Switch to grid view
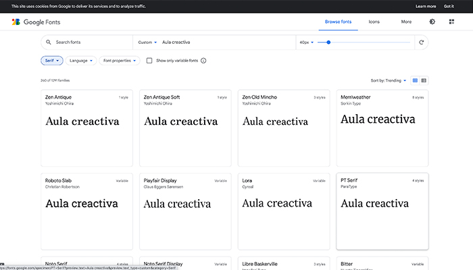This screenshot has width=473, height=270. 415,80
